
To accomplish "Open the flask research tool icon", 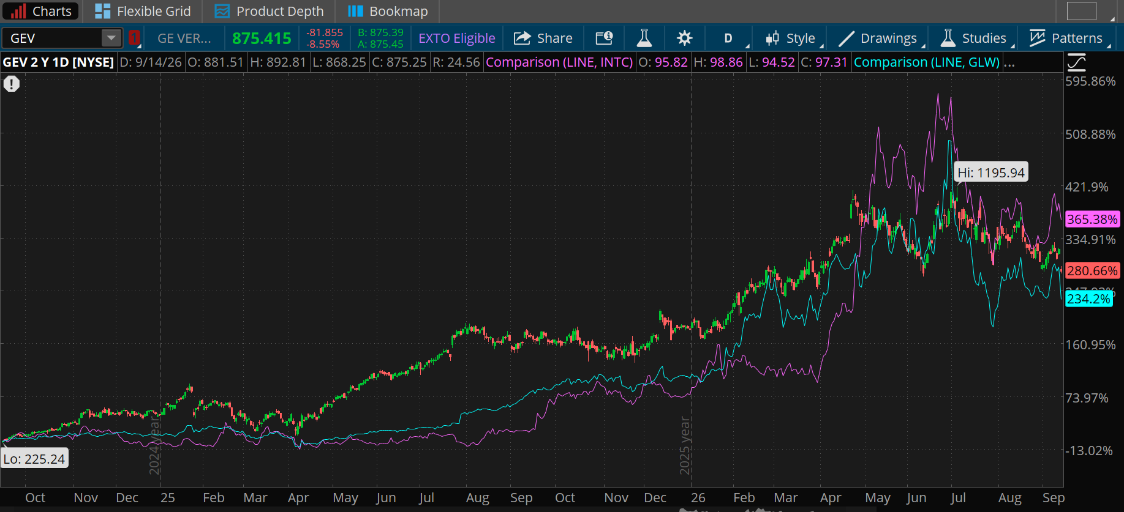I will coord(644,38).
